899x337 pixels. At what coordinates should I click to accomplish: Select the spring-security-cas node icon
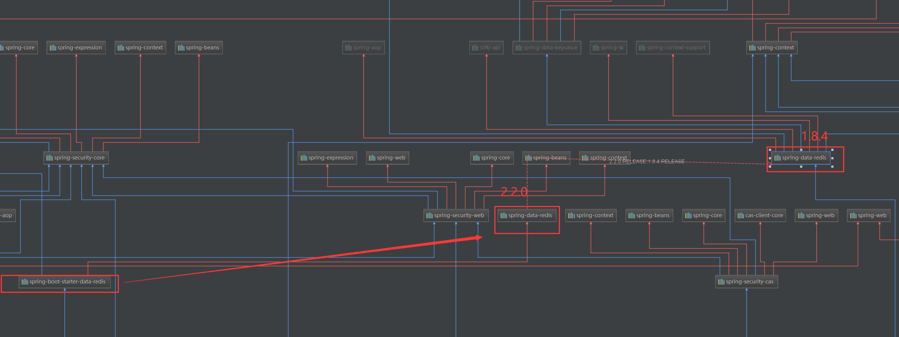click(x=721, y=282)
